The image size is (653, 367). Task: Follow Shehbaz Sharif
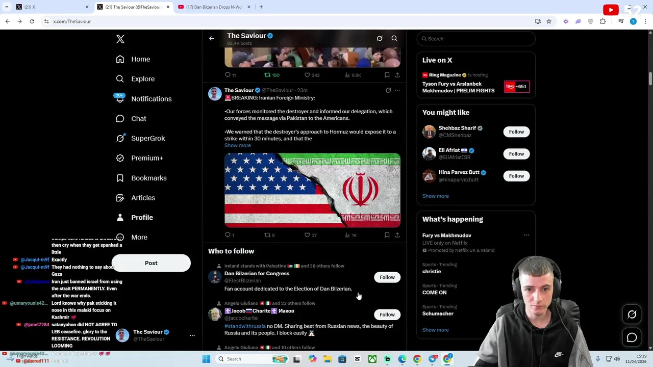point(516,132)
